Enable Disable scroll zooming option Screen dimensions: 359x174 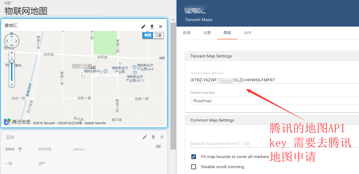tap(194, 167)
